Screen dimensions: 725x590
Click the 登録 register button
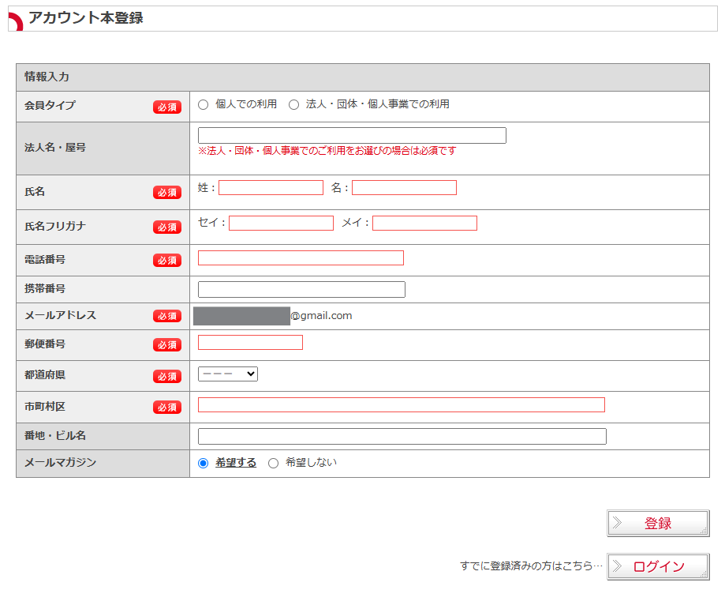click(x=657, y=524)
